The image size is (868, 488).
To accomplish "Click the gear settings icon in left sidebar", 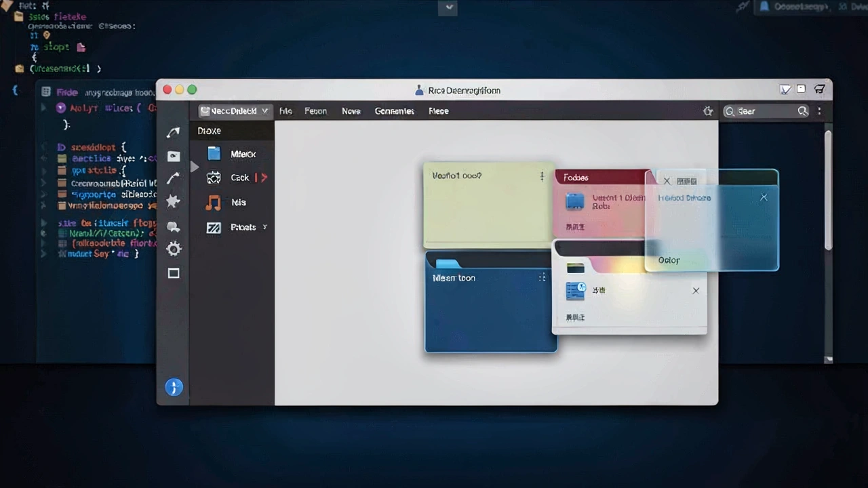I will [x=174, y=249].
